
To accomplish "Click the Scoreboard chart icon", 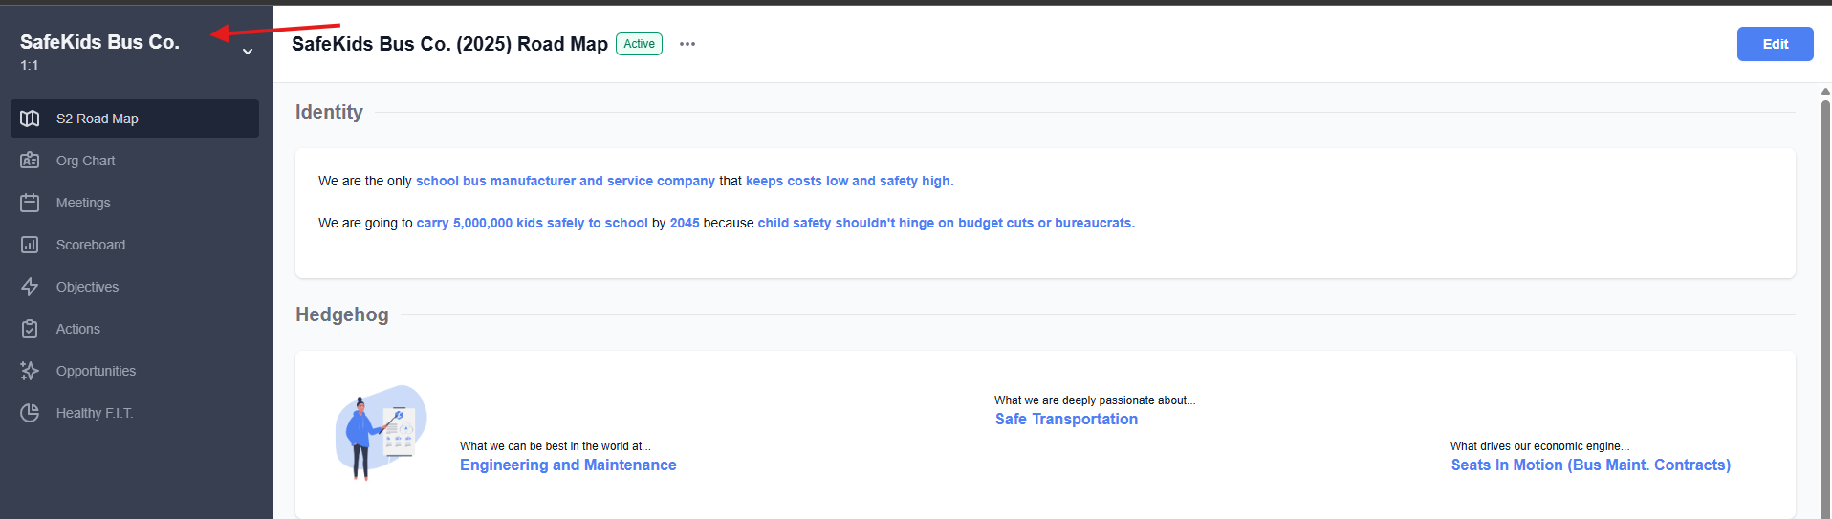I will [x=30, y=245].
